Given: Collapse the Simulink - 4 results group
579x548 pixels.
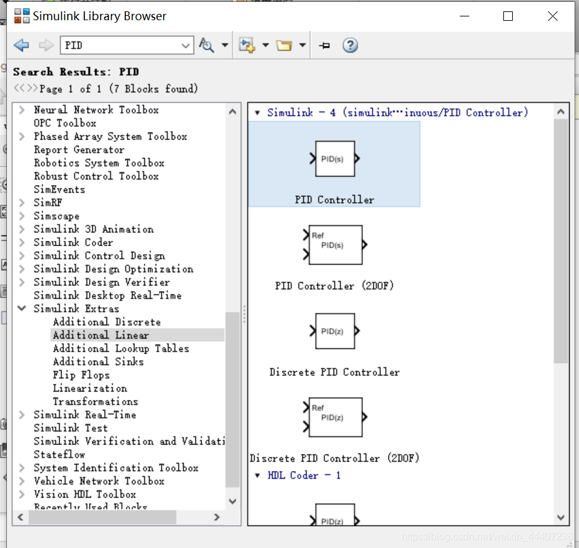Looking at the screenshot, I should 257,113.
